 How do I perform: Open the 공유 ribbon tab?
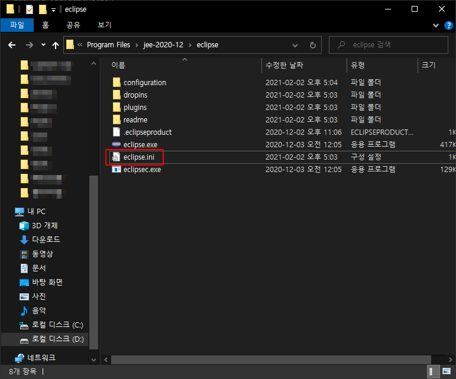point(73,25)
